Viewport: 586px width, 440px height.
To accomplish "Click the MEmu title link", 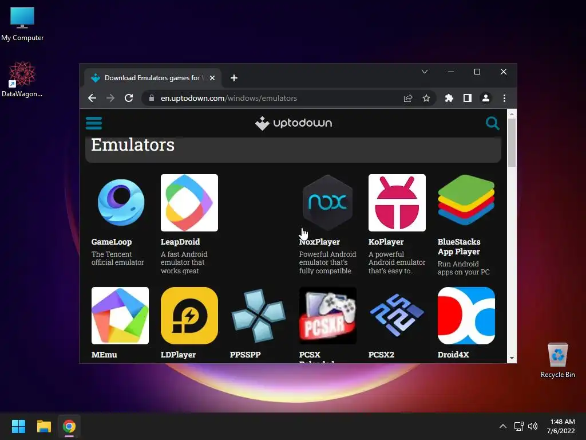I will [x=104, y=354].
